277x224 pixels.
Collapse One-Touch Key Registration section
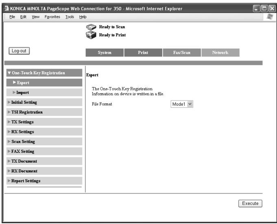44,73
